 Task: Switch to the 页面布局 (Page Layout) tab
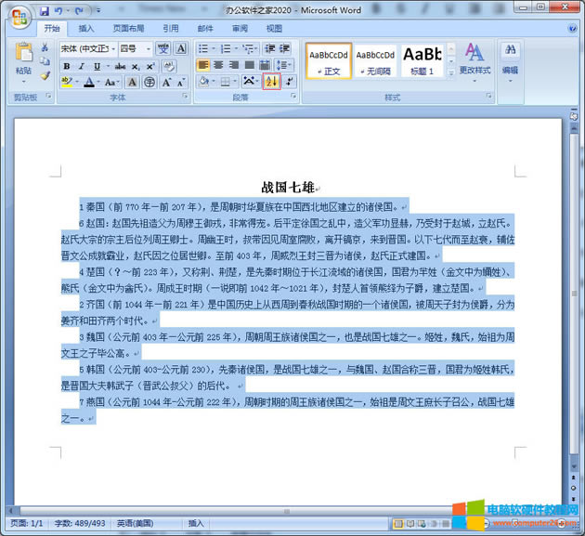(x=128, y=29)
